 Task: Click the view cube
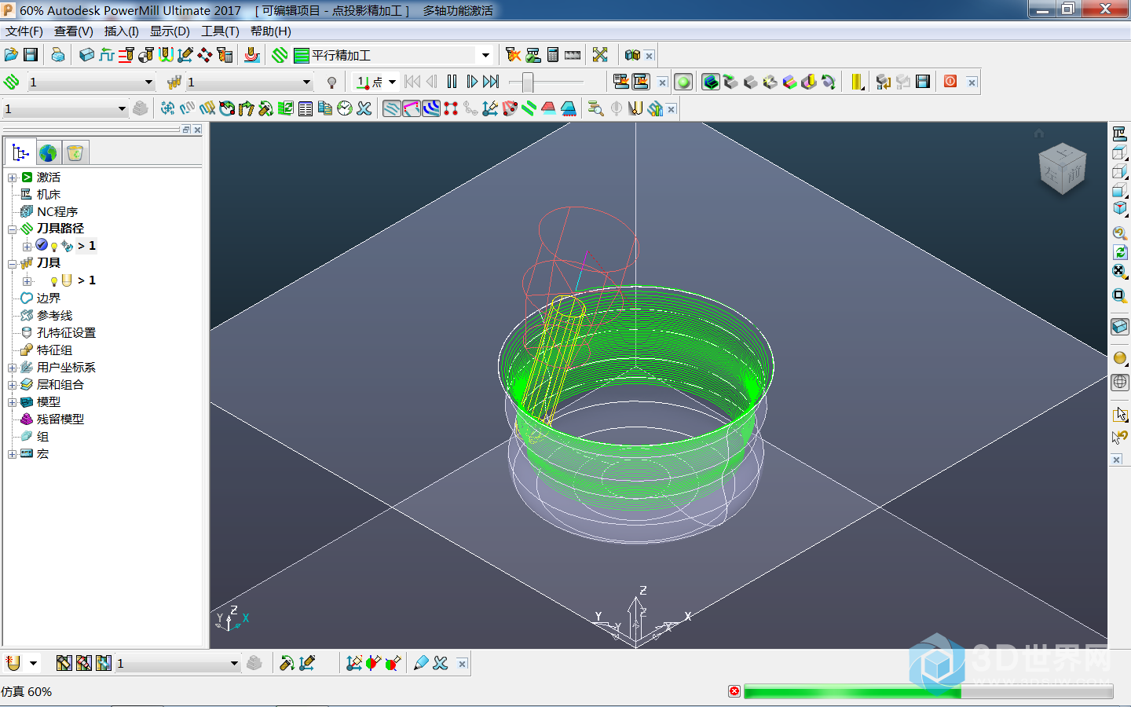1062,168
